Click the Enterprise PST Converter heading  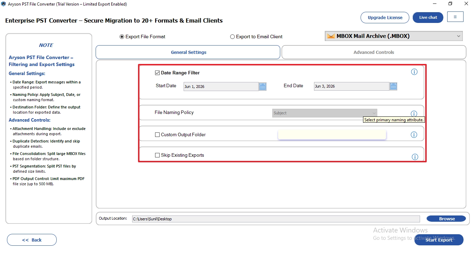point(114,21)
